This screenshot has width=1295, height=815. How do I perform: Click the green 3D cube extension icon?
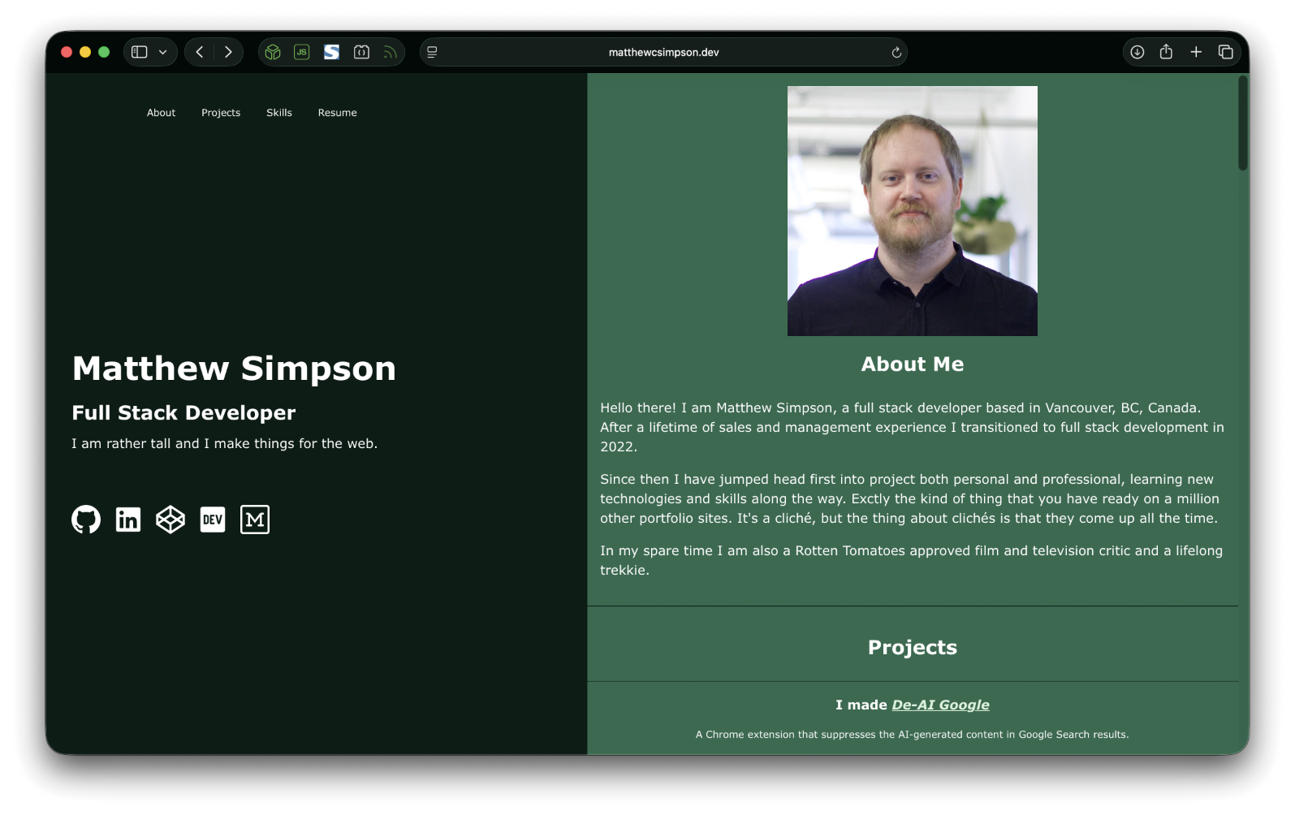click(x=273, y=52)
